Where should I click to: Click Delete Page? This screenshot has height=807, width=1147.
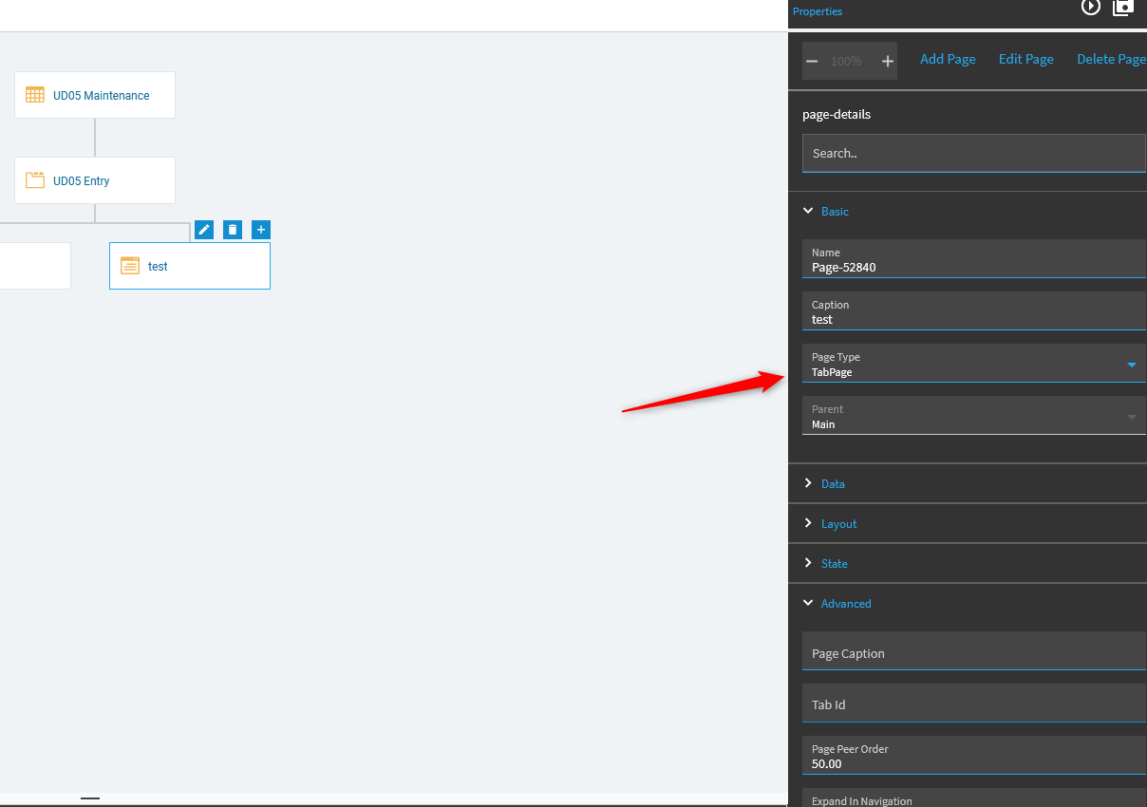1111,59
